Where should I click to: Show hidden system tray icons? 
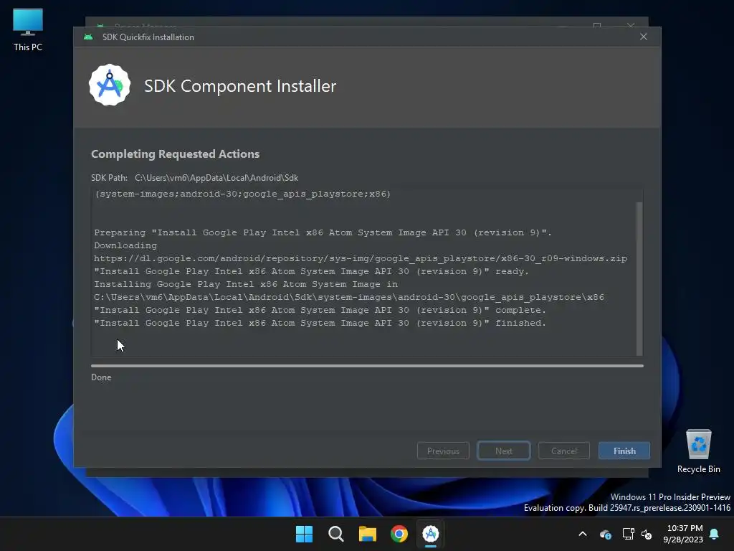[583, 534]
